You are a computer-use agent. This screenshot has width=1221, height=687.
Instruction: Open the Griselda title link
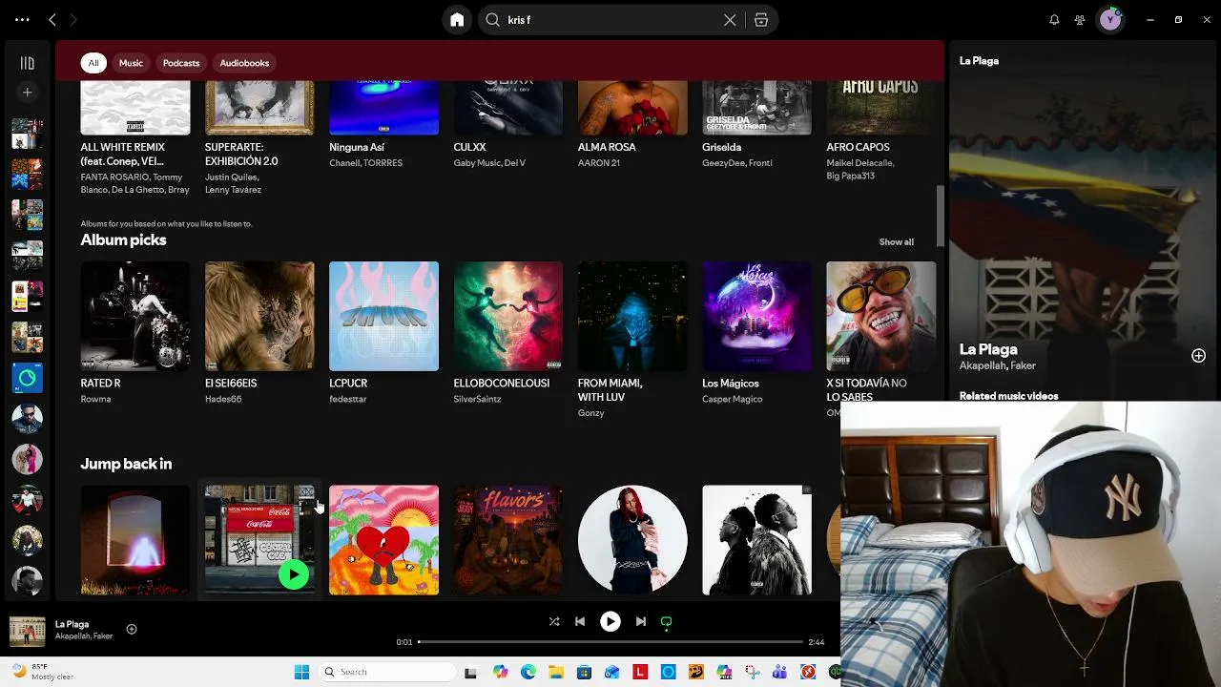tap(721, 148)
